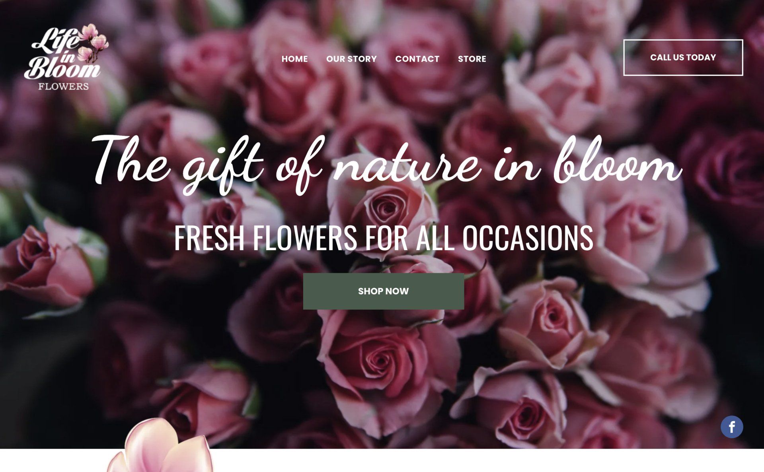Open the STORE menu link

coord(472,59)
